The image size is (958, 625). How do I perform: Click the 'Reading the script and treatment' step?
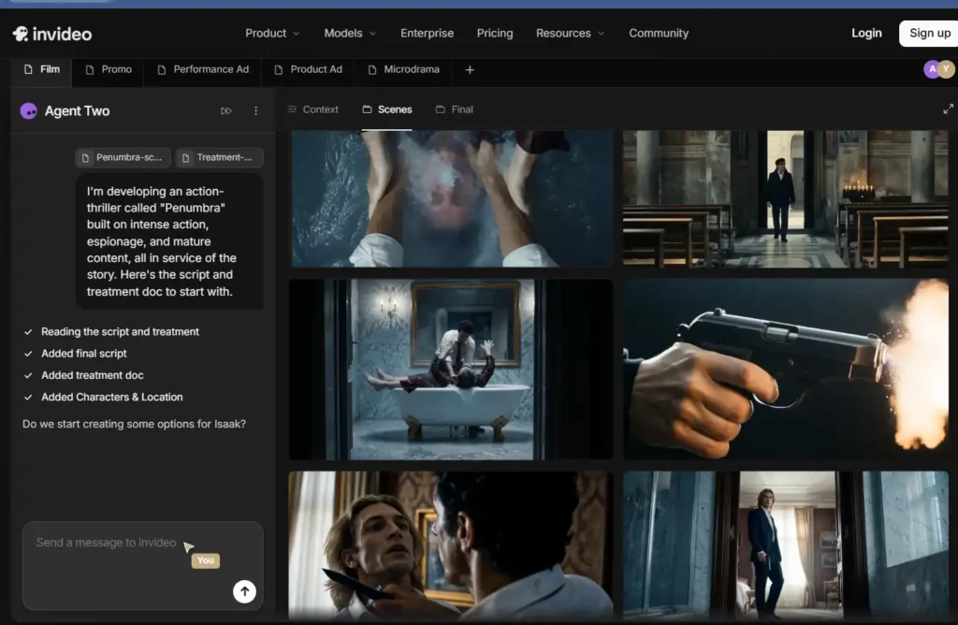click(112, 332)
